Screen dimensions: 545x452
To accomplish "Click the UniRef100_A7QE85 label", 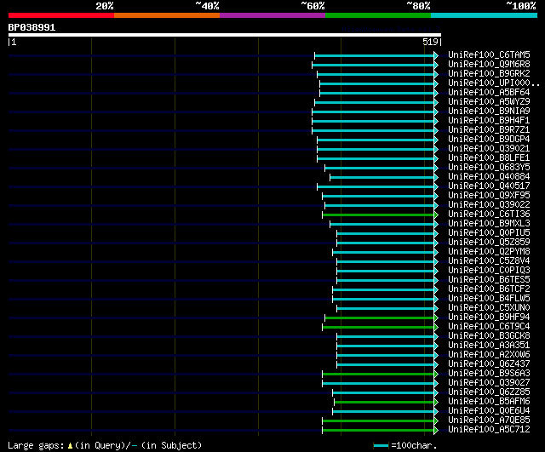I will click(x=489, y=421).
